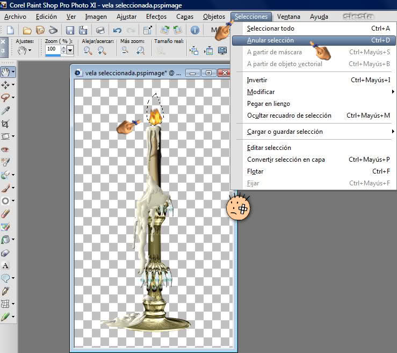Expand the Straighten tool flyout arrow
397x353 pixels.
pyautogui.click(x=13, y=136)
